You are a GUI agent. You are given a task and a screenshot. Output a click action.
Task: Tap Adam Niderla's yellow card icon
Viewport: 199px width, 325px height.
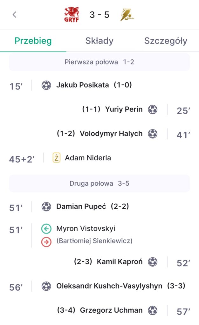(56, 158)
